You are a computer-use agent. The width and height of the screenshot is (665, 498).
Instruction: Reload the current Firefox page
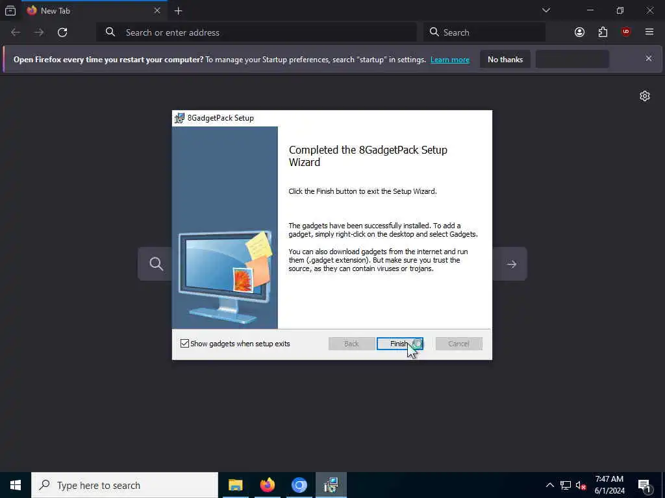62,32
